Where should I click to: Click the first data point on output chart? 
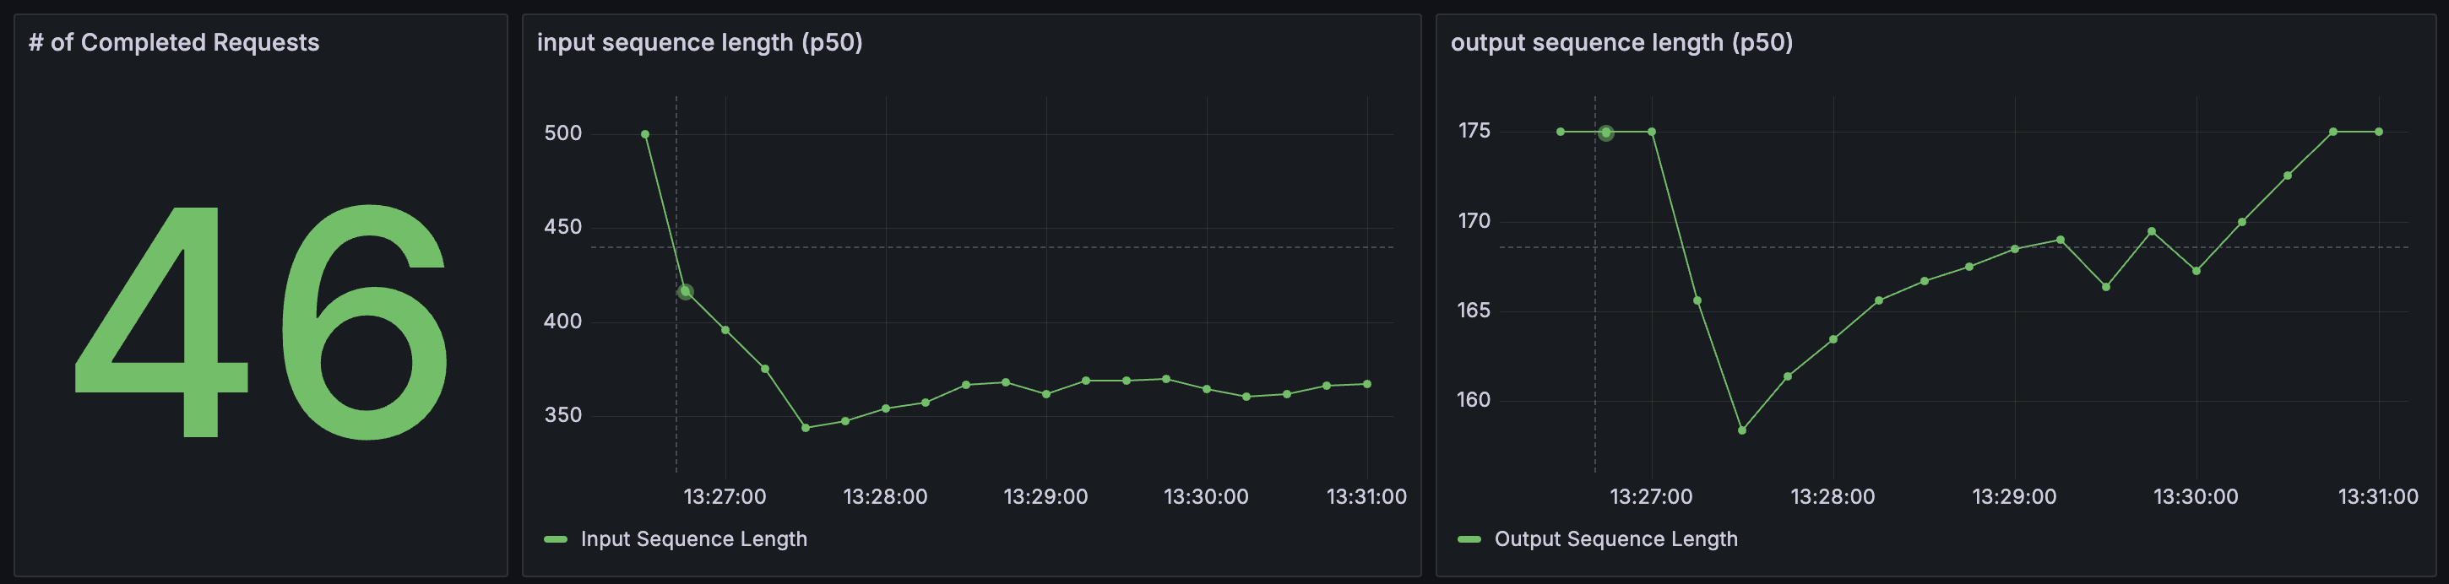coord(1560,132)
